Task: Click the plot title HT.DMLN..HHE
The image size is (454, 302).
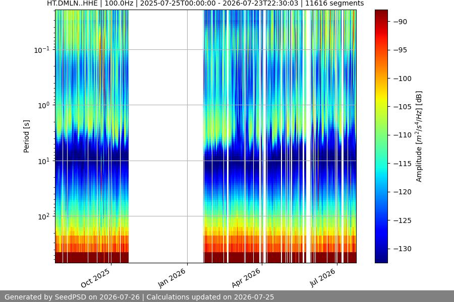Action: pyautogui.click(x=72, y=4)
